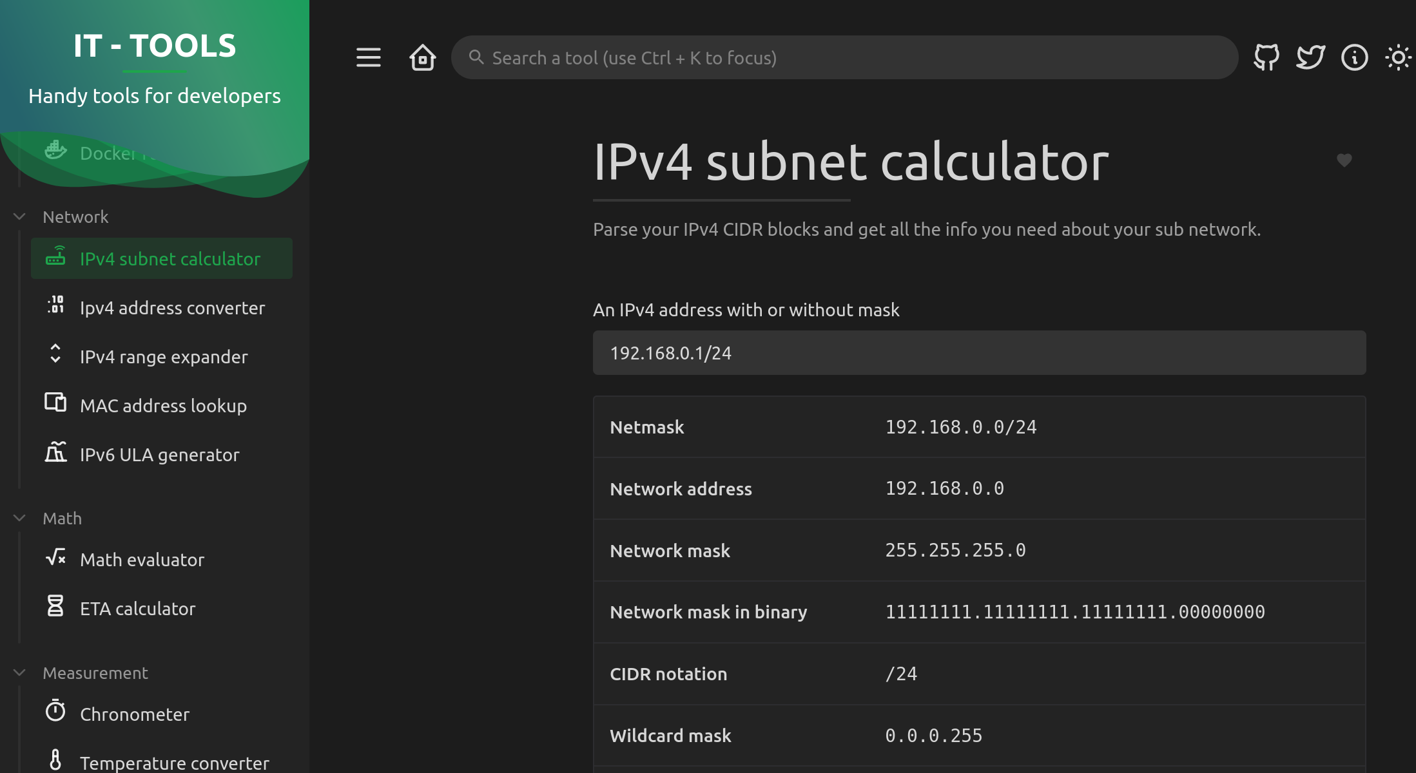This screenshot has height=773, width=1416.
Task: Toggle the sidebar hamburger menu
Action: (x=369, y=57)
